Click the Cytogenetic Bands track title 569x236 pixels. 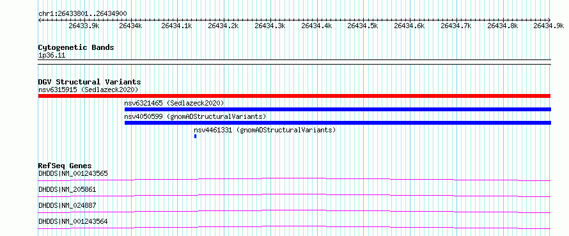click(x=76, y=47)
